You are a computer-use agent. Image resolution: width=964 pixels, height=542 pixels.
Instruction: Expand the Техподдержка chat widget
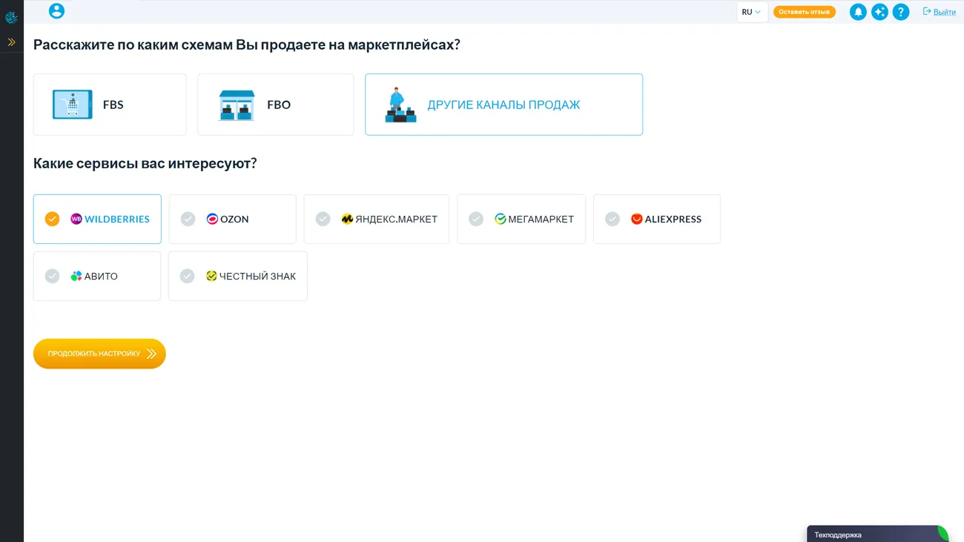875,534
